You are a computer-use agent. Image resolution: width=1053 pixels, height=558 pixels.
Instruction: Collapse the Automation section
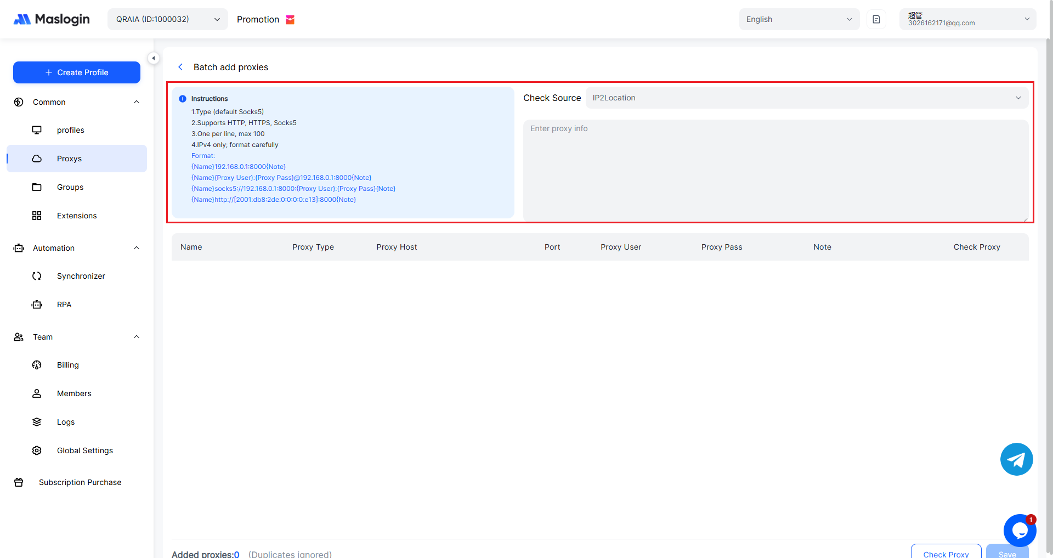tap(137, 248)
